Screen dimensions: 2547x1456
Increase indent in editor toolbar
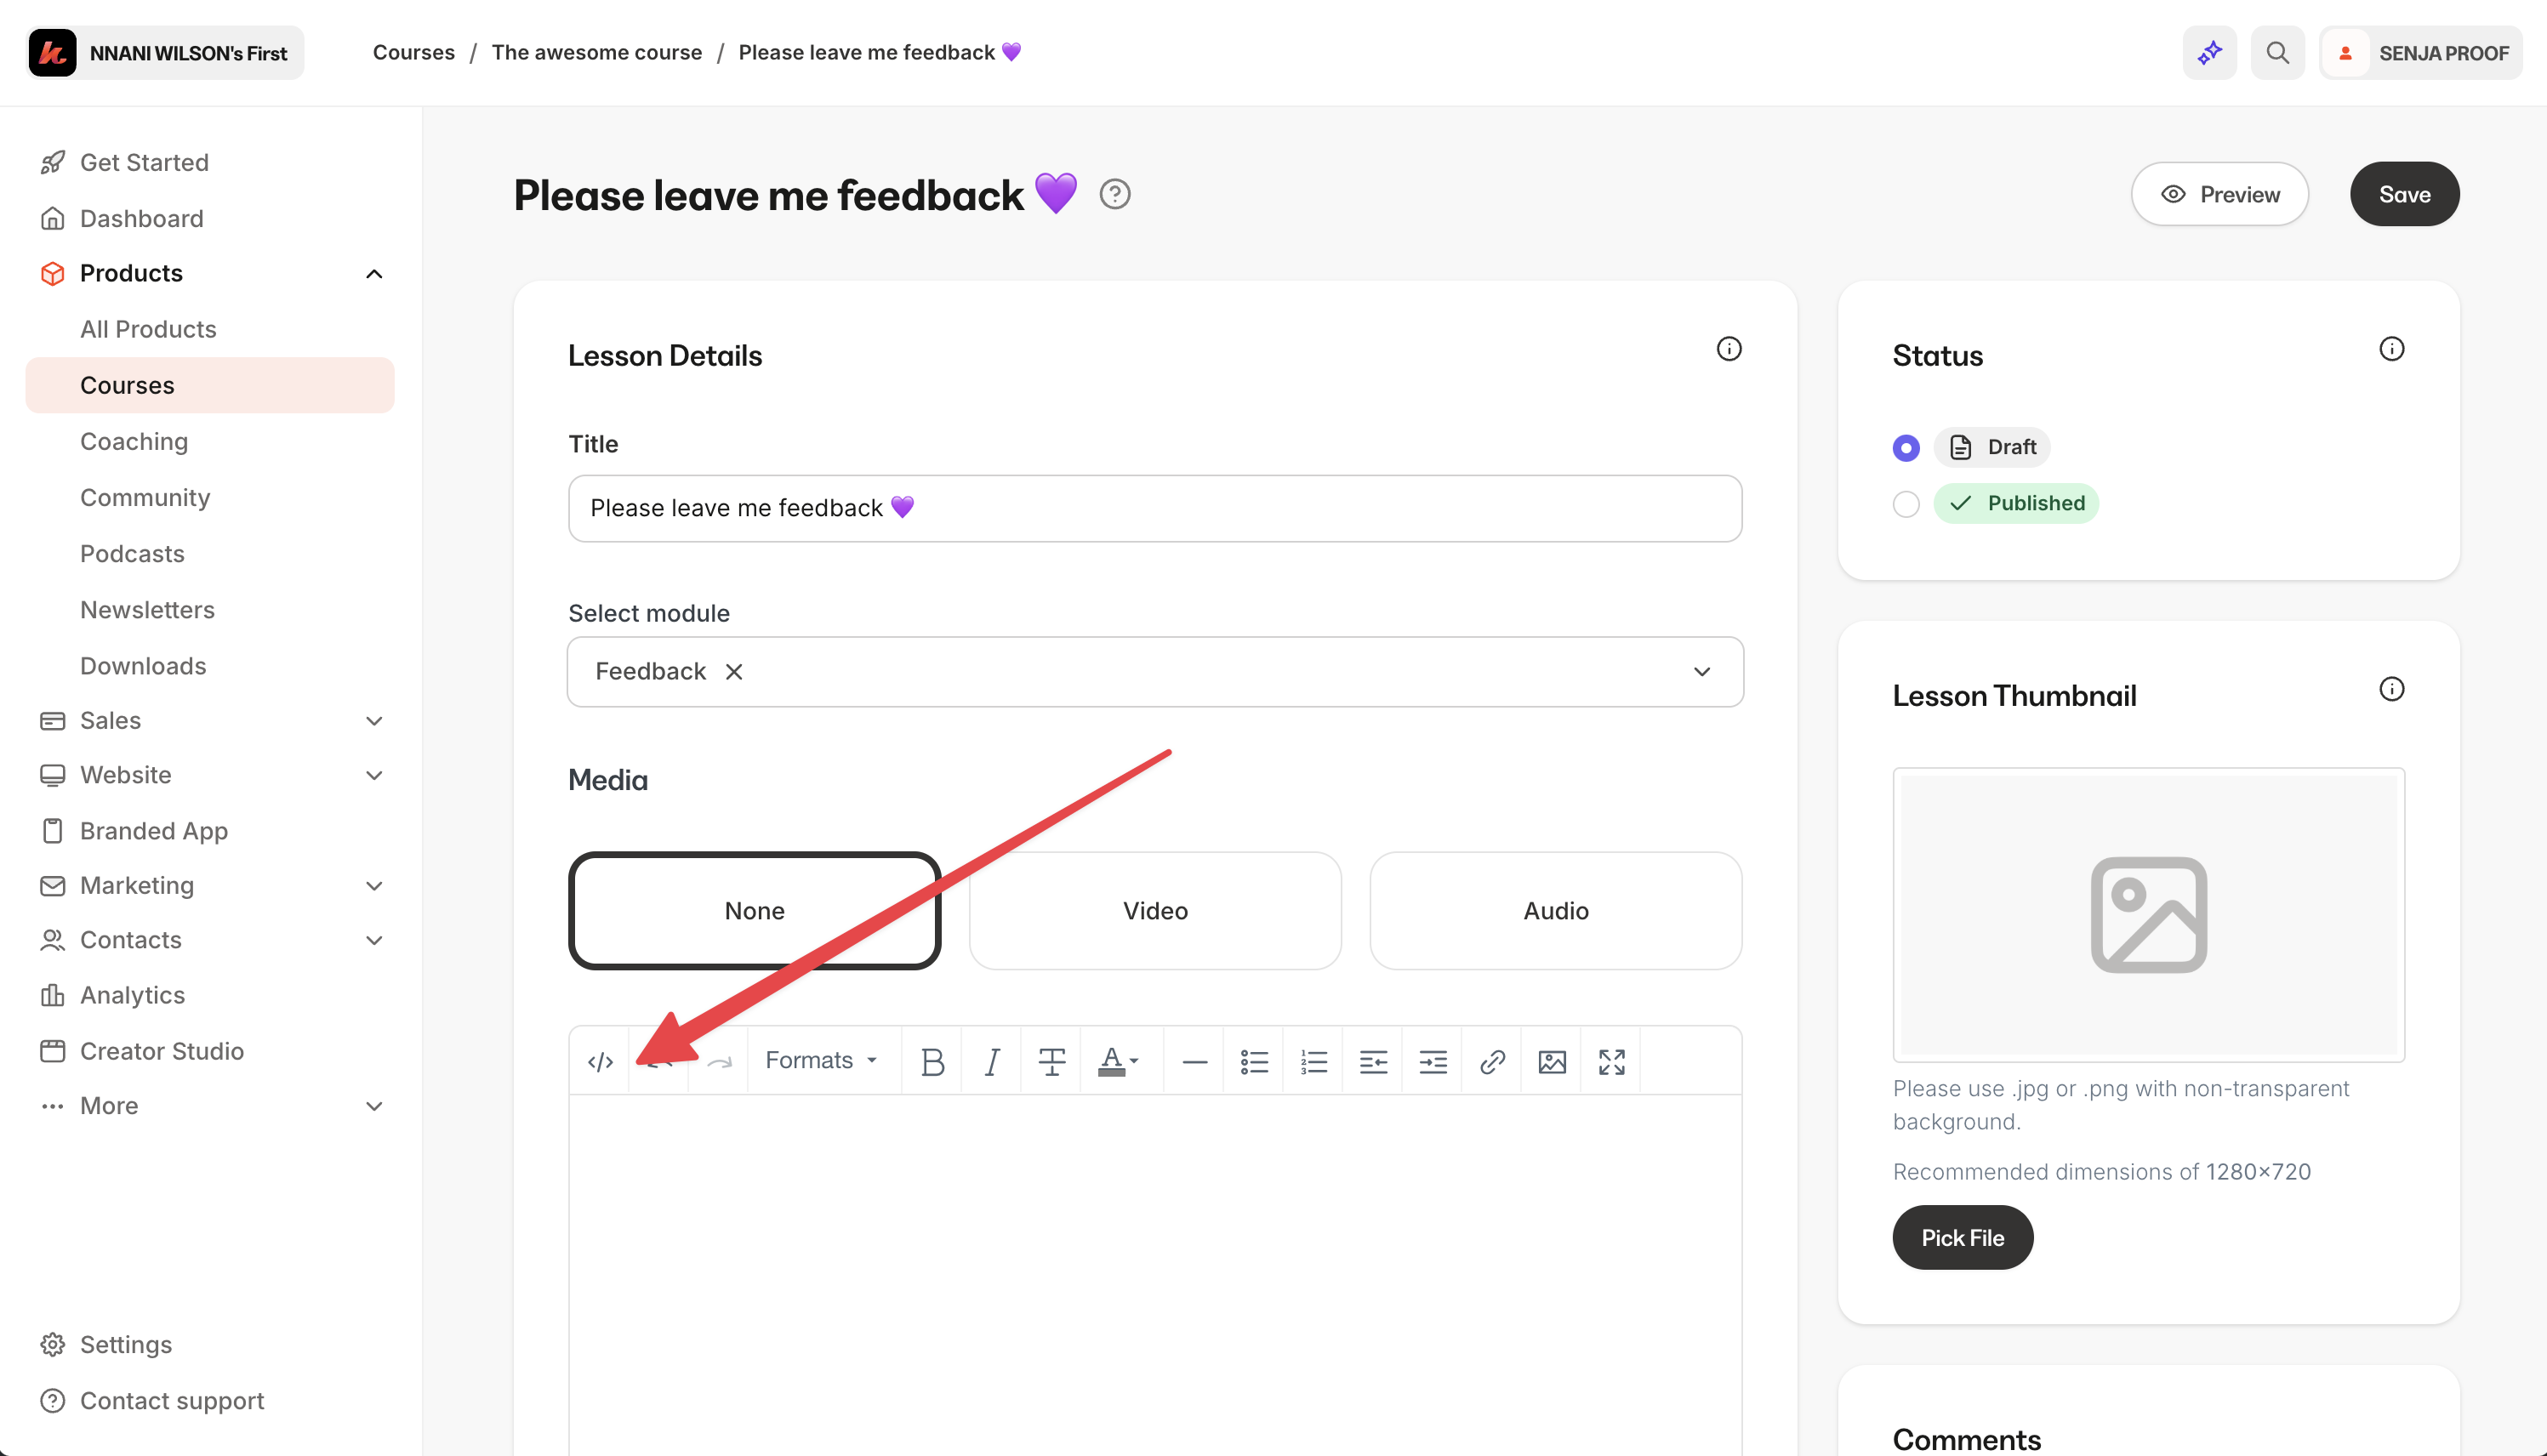1433,1061
